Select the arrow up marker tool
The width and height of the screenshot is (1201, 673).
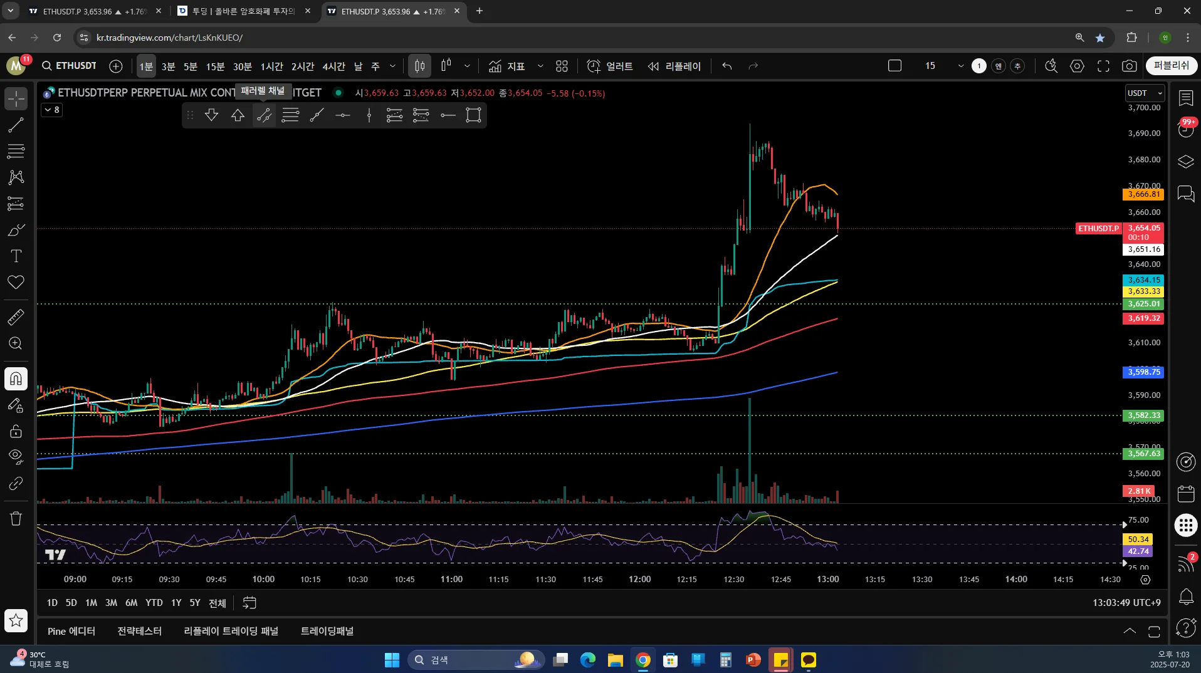click(238, 115)
